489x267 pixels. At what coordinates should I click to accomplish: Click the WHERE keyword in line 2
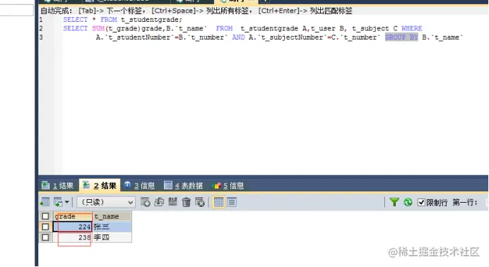coord(412,28)
